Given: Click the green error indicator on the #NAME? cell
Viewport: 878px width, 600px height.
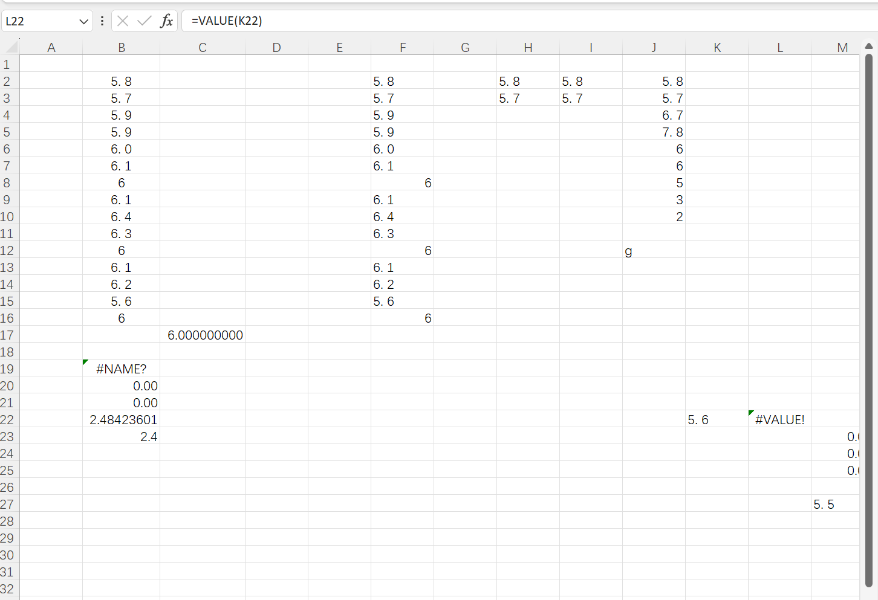Looking at the screenshot, I should point(85,362).
